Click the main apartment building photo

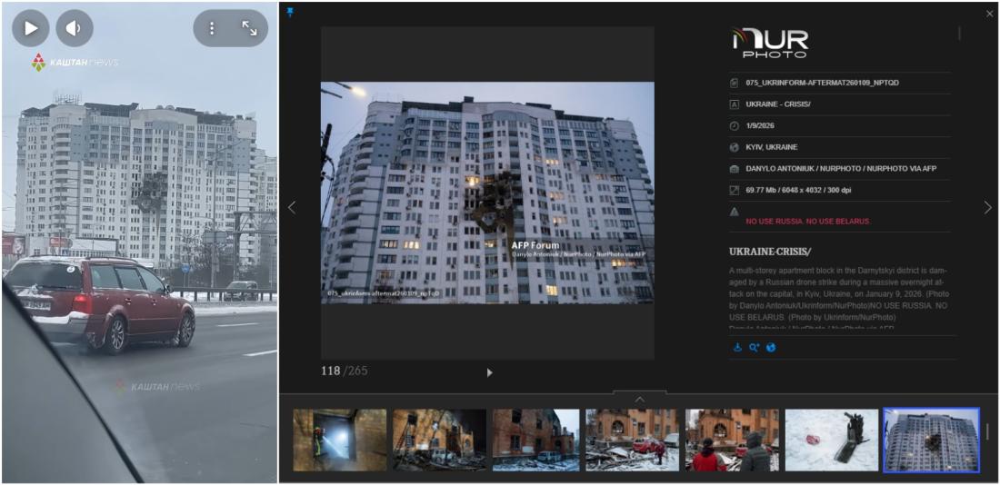(x=486, y=193)
